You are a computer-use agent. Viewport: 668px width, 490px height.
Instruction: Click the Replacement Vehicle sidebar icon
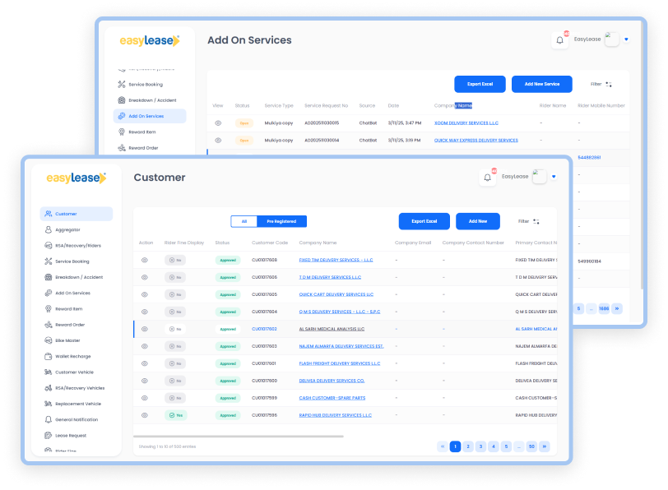pyautogui.click(x=49, y=404)
